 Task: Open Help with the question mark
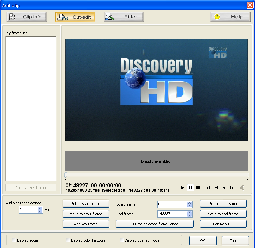[x=230, y=17]
